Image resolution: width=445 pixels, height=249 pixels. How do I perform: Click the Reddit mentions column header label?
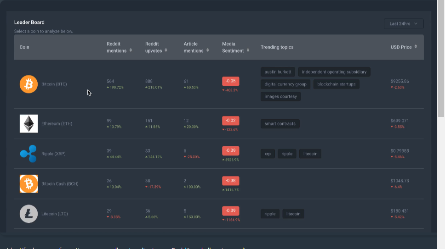point(116,47)
